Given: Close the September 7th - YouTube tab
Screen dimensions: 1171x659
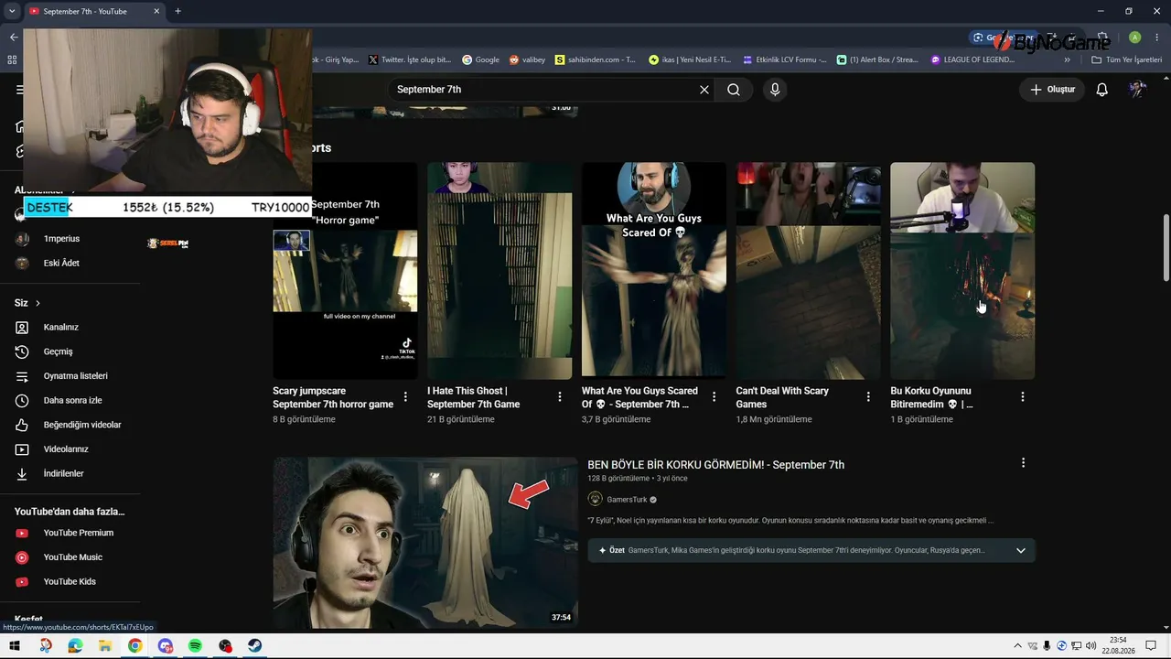Looking at the screenshot, I should pyautogui.click(x=156, y=11).
